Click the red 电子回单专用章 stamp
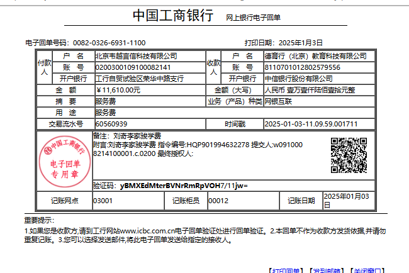Image resolution: width=409 pixels, height=273 pixels. [x=65, y=162]
